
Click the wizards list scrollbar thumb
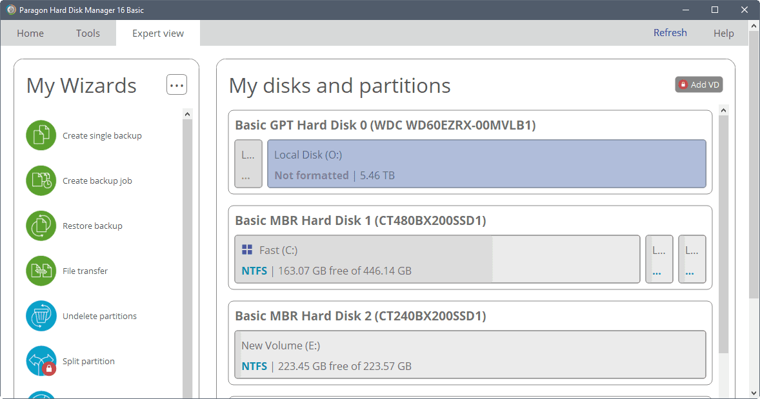[x=187, y=259]
